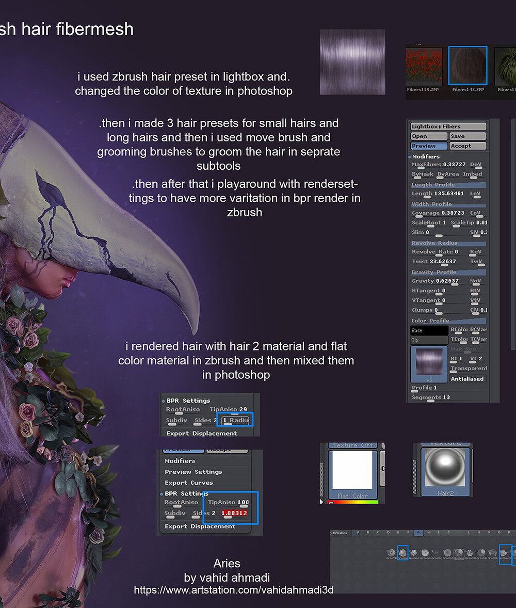516x608 pixels.
Task: Click the TipAniso 29 slider
Action: click(229, 410)
